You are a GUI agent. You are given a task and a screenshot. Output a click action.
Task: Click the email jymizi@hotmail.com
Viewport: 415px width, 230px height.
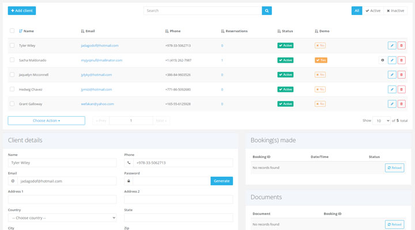96,90
